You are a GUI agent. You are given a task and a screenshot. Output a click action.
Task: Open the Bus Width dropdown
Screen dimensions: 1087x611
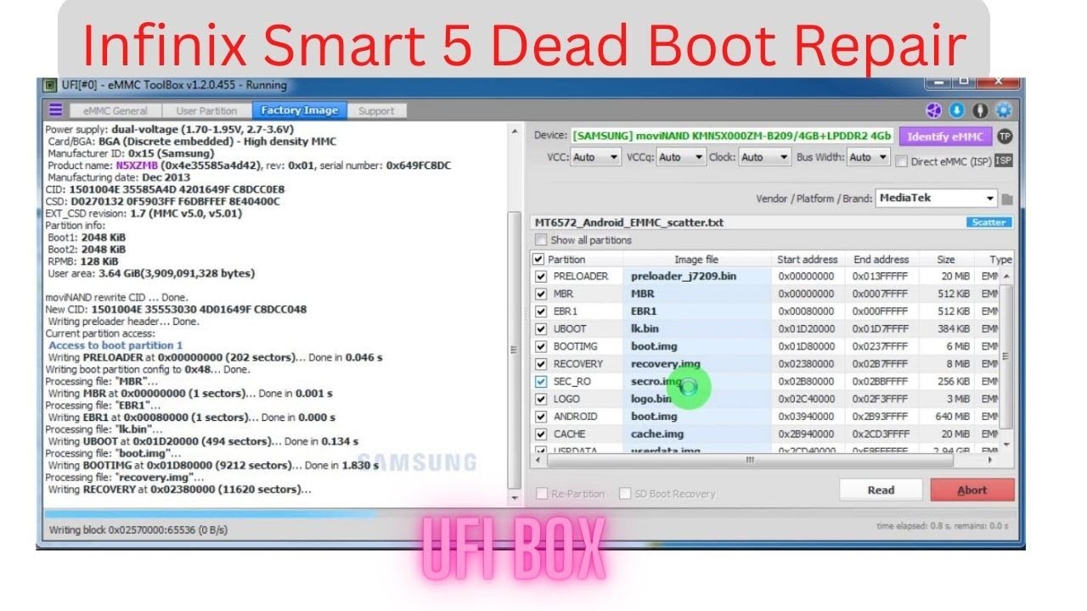pyautogui.click(x=868, y=157)
